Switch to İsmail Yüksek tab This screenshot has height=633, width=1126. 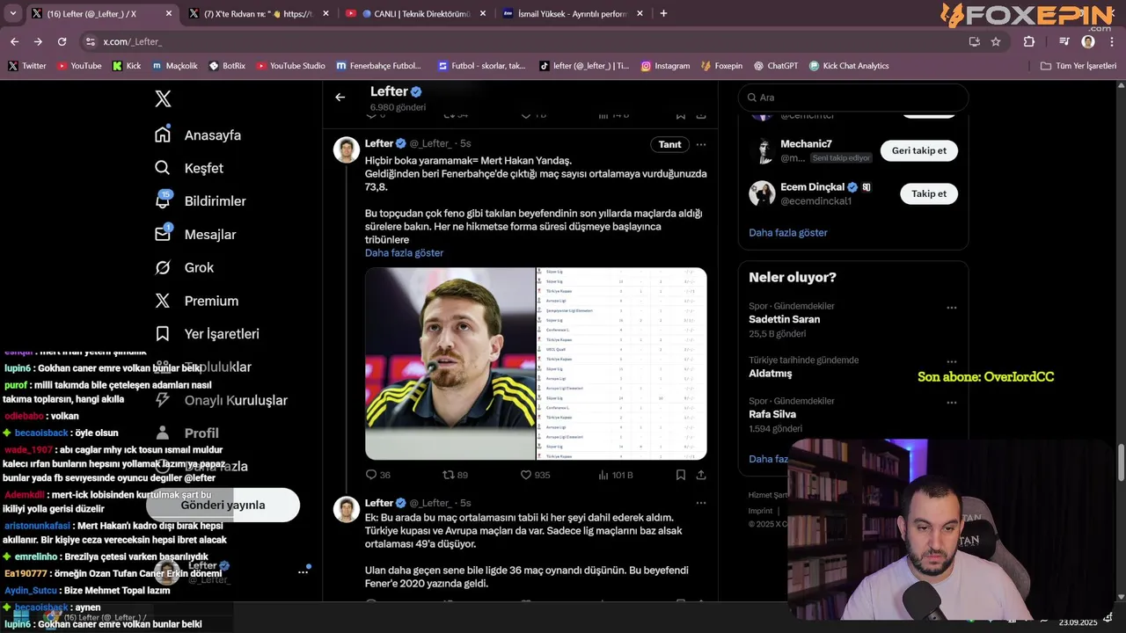572,13
